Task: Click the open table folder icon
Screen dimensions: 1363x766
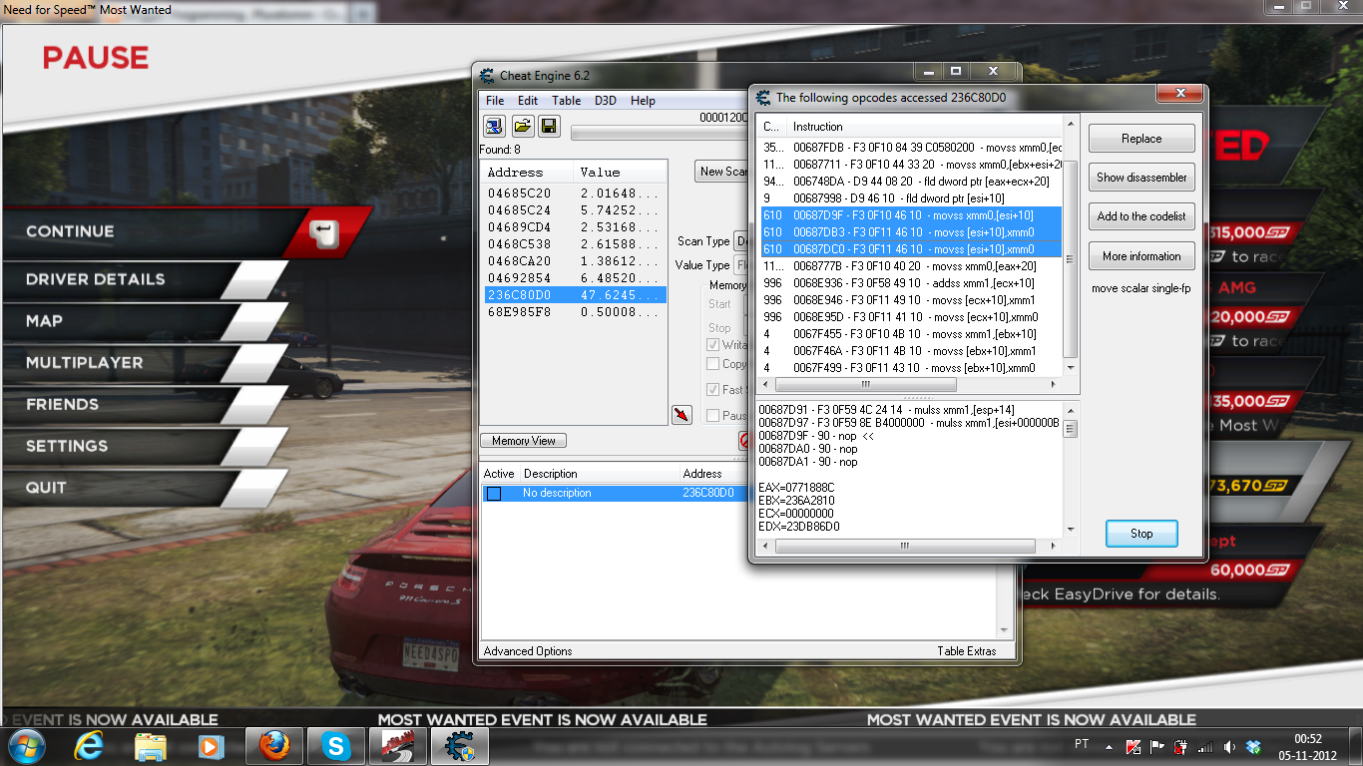Action: [x=522, y=126]
